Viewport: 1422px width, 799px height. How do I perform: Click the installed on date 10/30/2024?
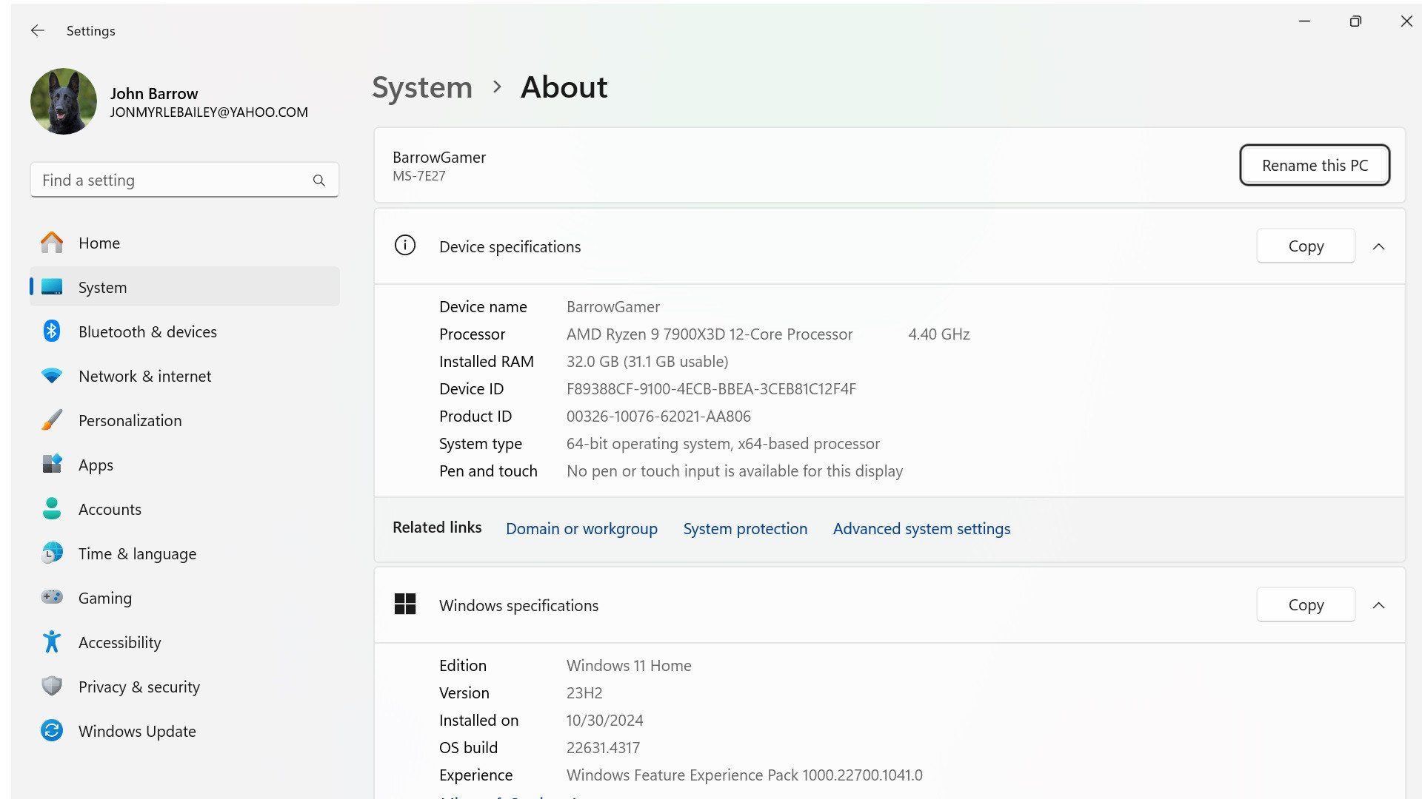point(604,721)
